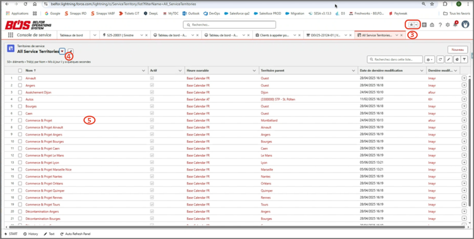Image resolution: width=474 pixels, height=239 pixels.
Task: Open the Heure ouvrable column actions chevron
Action: [255, 71]
